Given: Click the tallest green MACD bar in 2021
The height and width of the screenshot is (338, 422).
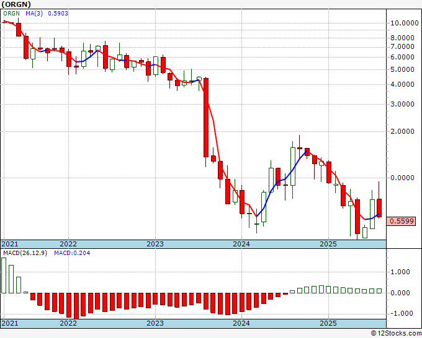Looking at the screenshot, I should pyautogui.click(x=4, y=275).
